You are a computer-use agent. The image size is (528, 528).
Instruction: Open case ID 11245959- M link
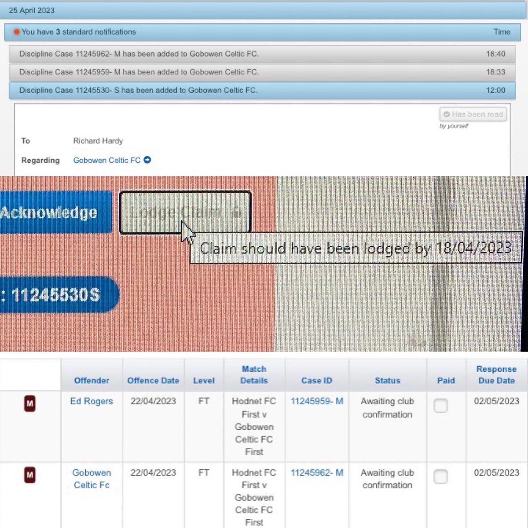[317, 401]
